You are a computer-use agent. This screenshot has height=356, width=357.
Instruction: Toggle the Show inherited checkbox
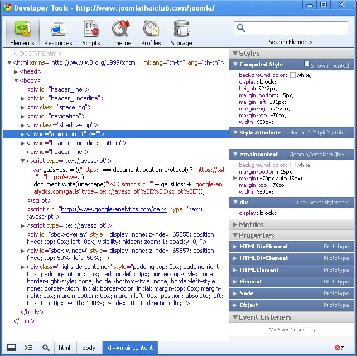307,64
